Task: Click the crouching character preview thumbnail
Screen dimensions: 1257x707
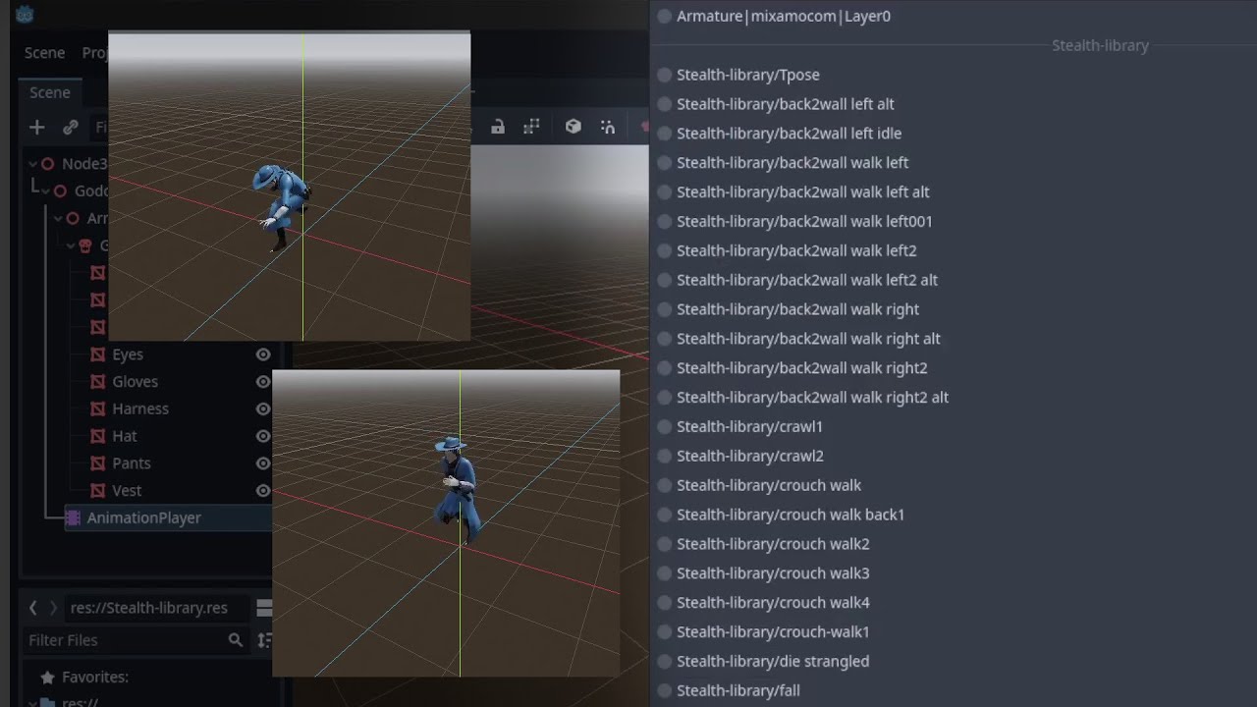Action: click(x=290, y=187)
